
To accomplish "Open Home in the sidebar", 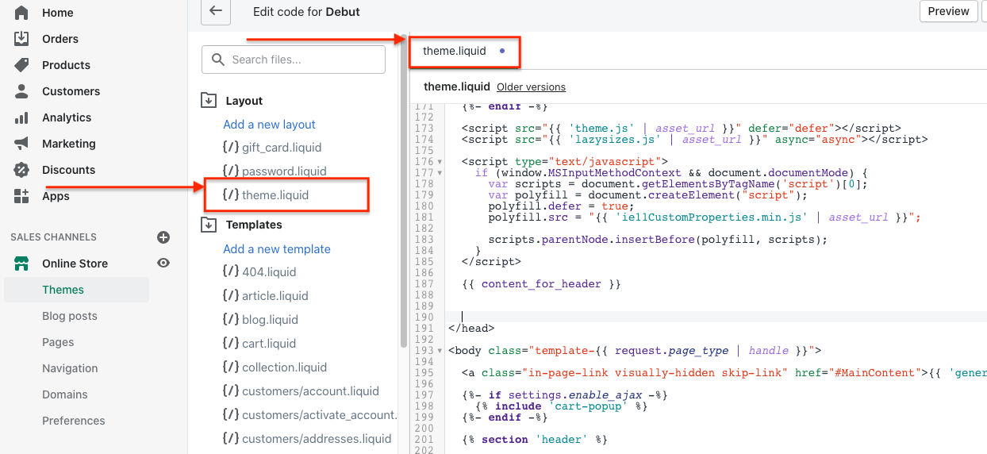I will 58,13.
